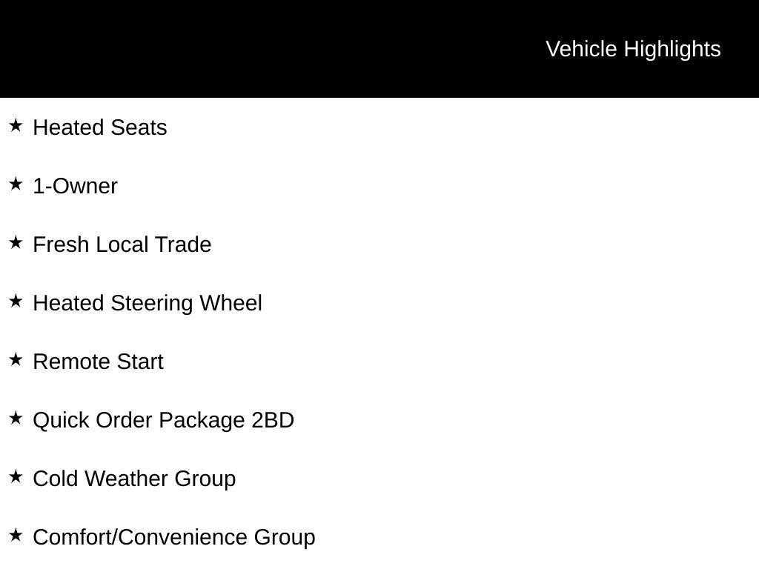Screen dimensions: 759x569
Task: Click the Comfort/Convenience Group star bullet
Action: (x=16, y=536)
